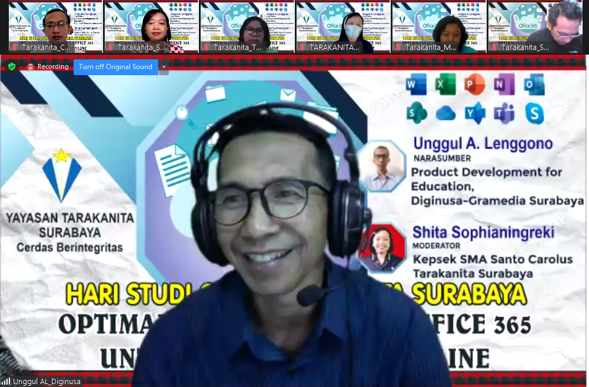Turn off Original Sound
This screenshot has width=589, height=387.
click(x=116, y=67)
